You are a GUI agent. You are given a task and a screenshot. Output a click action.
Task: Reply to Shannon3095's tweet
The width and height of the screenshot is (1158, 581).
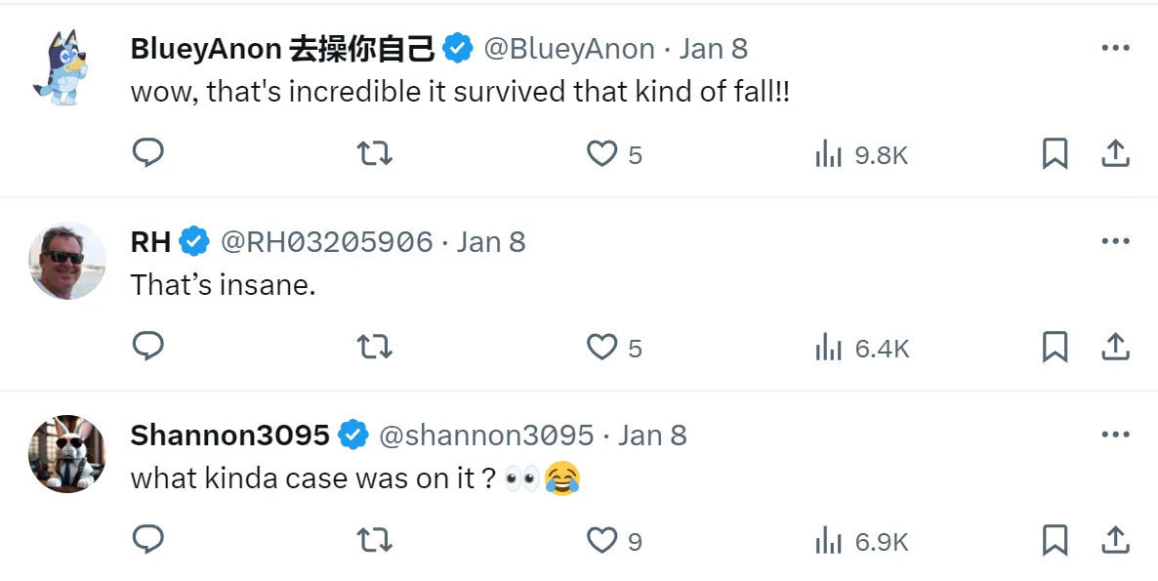click(x=148, y=539)
